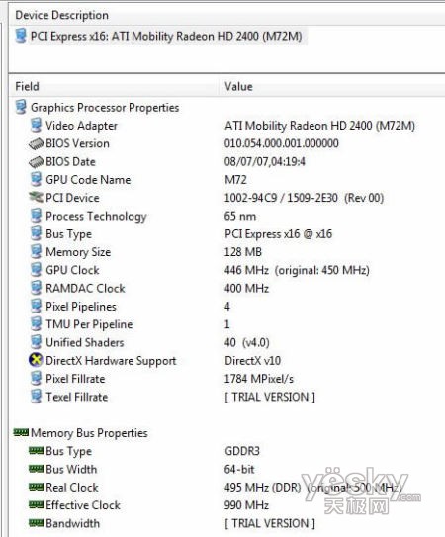Viewport: 445px width, 537px height.
Task: Click the BIOS Date chip icon
Action: (36, 162)
